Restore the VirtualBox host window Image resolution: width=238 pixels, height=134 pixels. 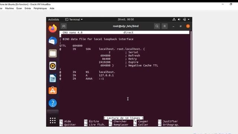point(231,4)
